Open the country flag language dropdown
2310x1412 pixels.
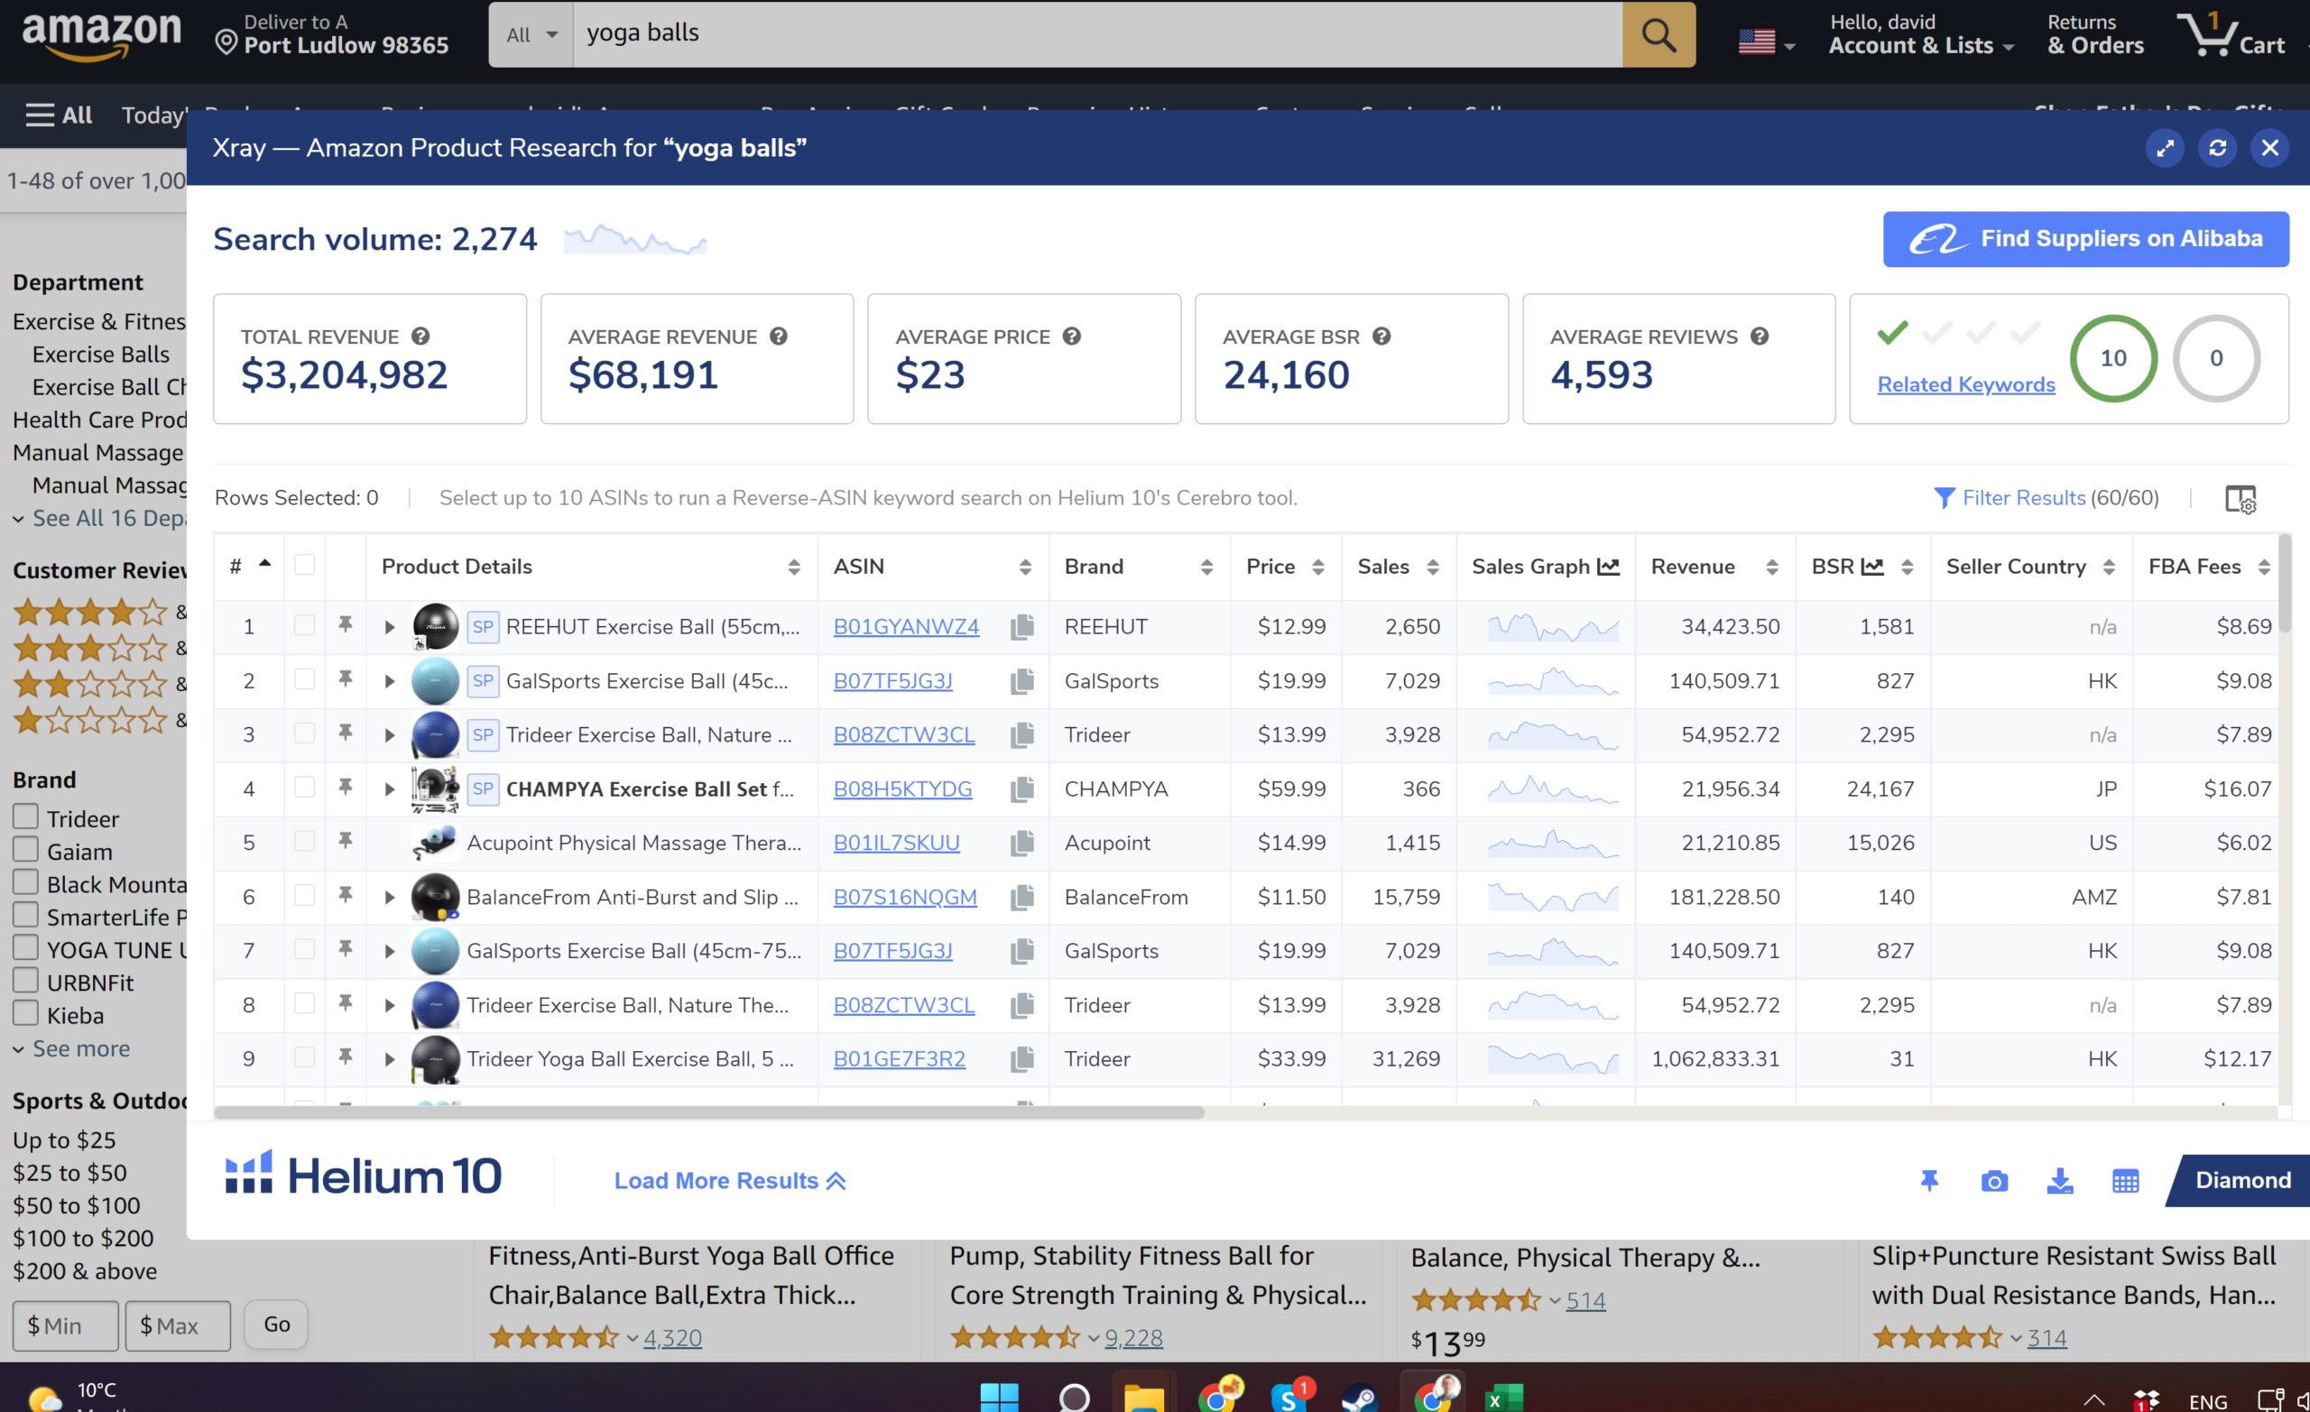tap(1766, 42)
